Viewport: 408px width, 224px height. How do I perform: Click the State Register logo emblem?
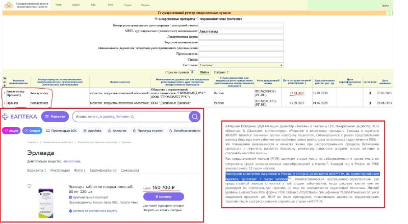(x=9, y=5)
